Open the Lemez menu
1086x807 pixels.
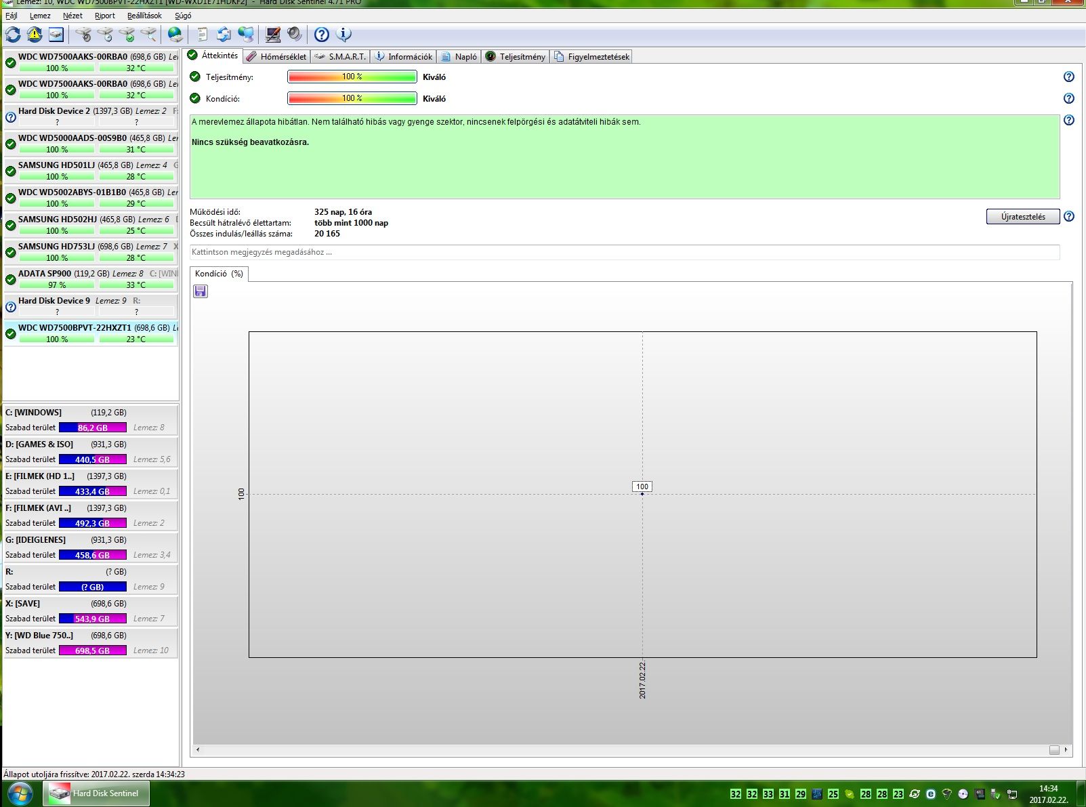coord(40,16)
